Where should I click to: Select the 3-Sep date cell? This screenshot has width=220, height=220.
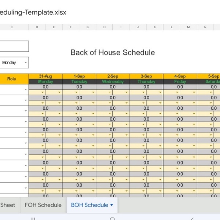(146, 76)
